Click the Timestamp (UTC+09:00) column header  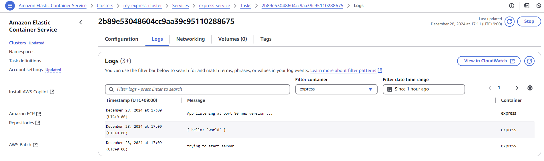click(x=132, y=100)
